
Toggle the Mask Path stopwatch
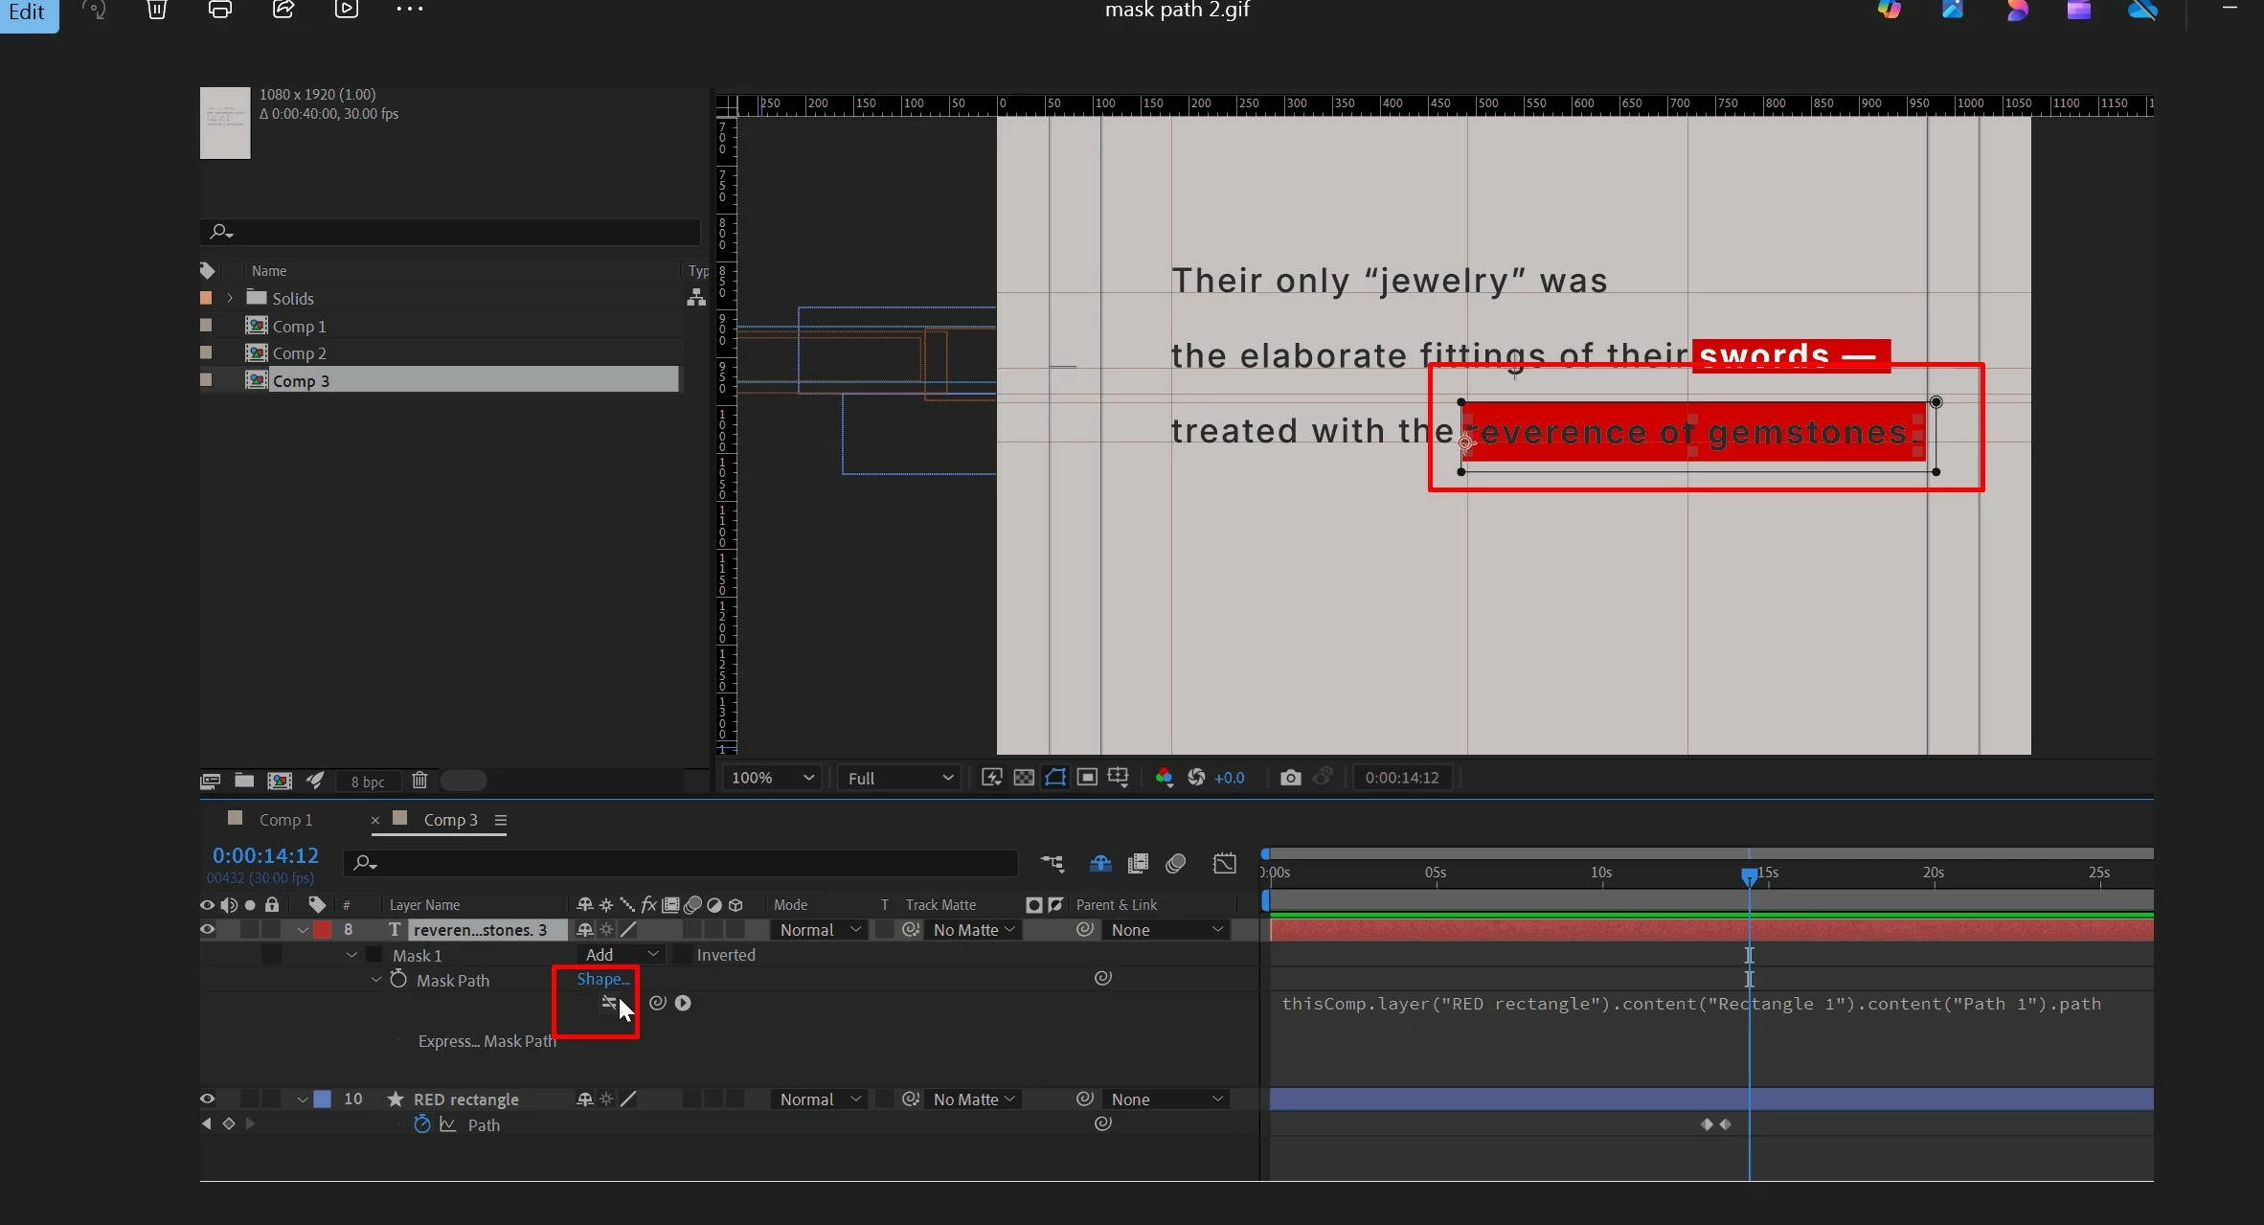tap(398, 980)
